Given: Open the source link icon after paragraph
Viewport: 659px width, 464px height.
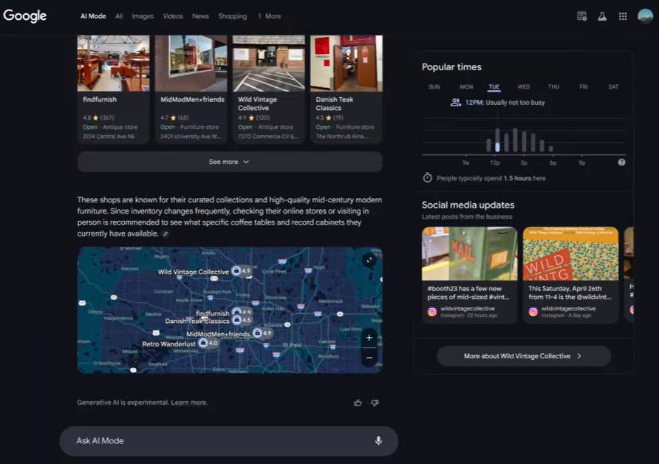Looking at the screenshot, I should click(x=165, y=233).
